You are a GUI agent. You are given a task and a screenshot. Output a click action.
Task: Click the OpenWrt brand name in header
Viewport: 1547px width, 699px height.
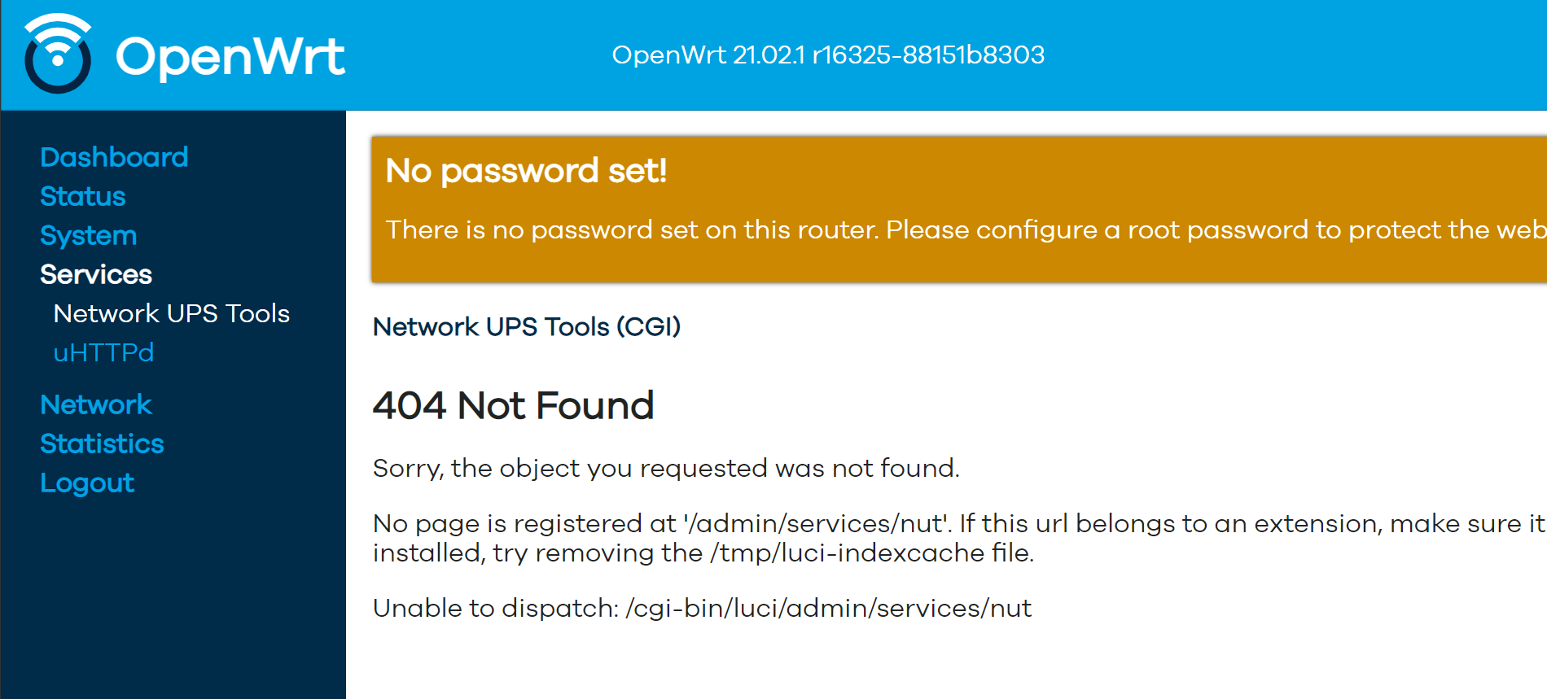pos(230,54)
